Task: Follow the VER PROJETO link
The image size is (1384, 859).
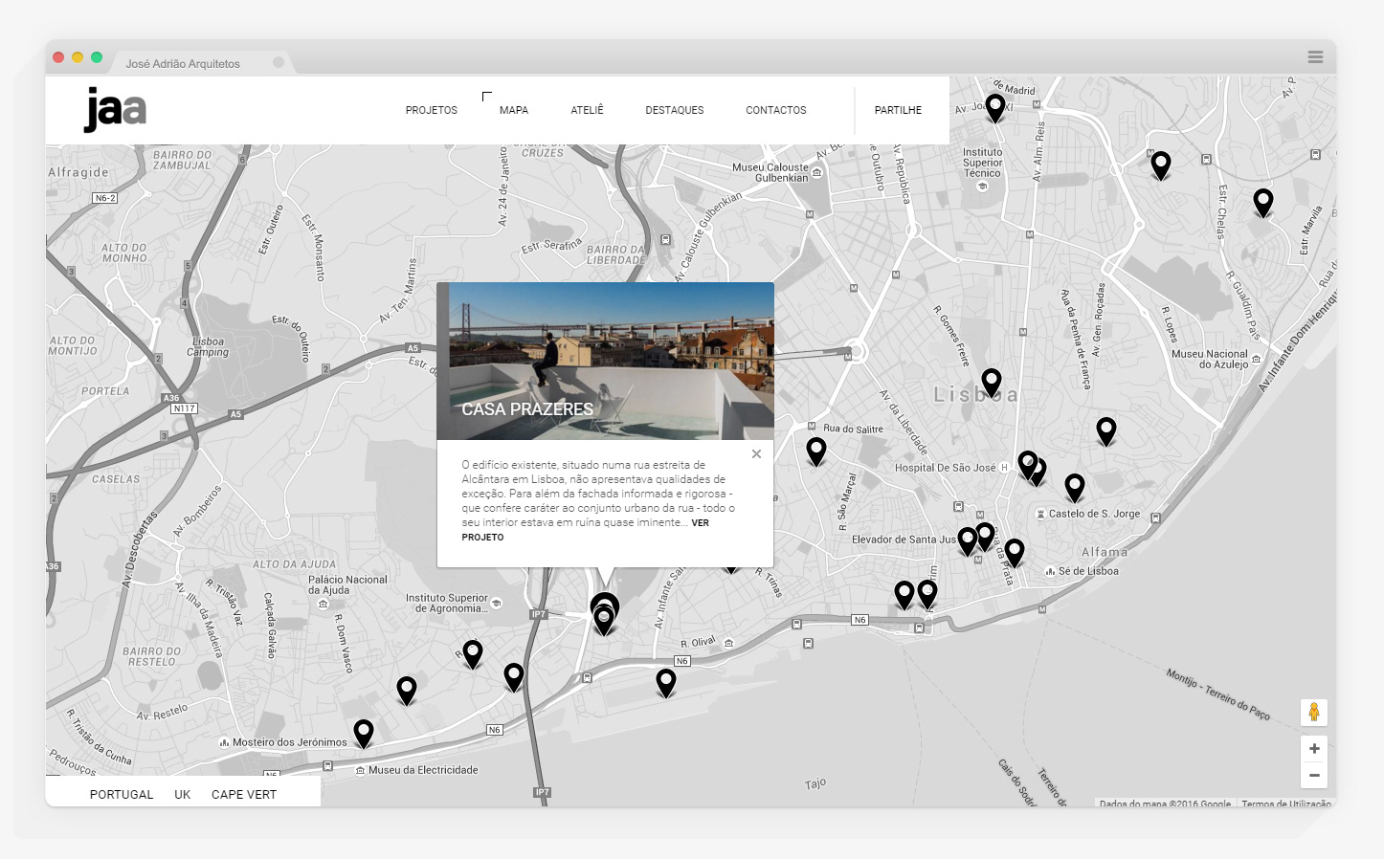Action: 586,530
